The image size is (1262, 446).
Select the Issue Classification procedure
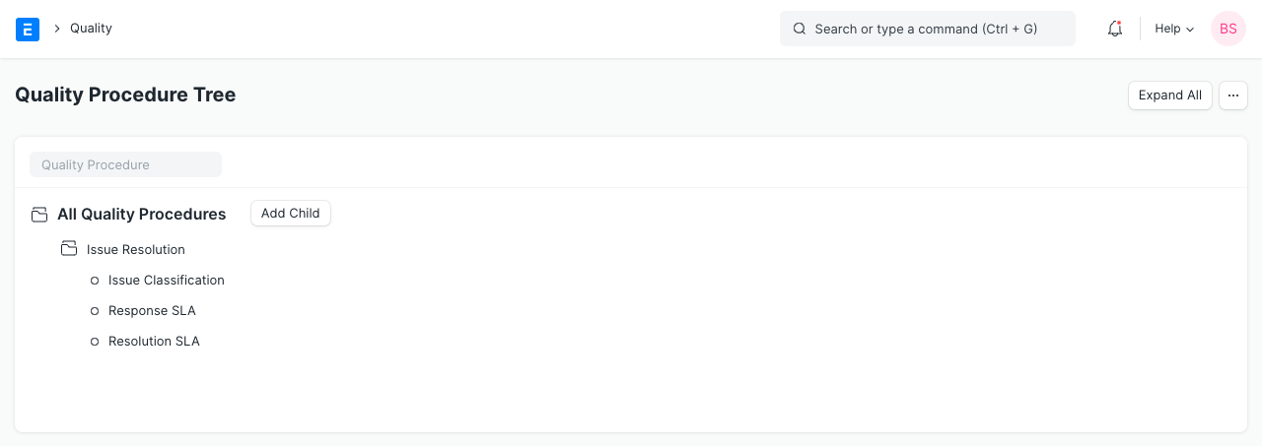[x=167, y=281]
